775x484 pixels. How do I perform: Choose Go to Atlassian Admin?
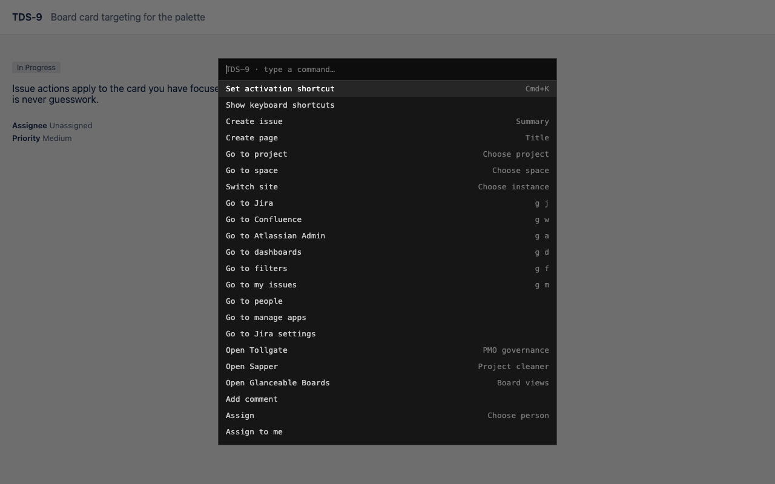pyautogui.click(x=387, y=236)
